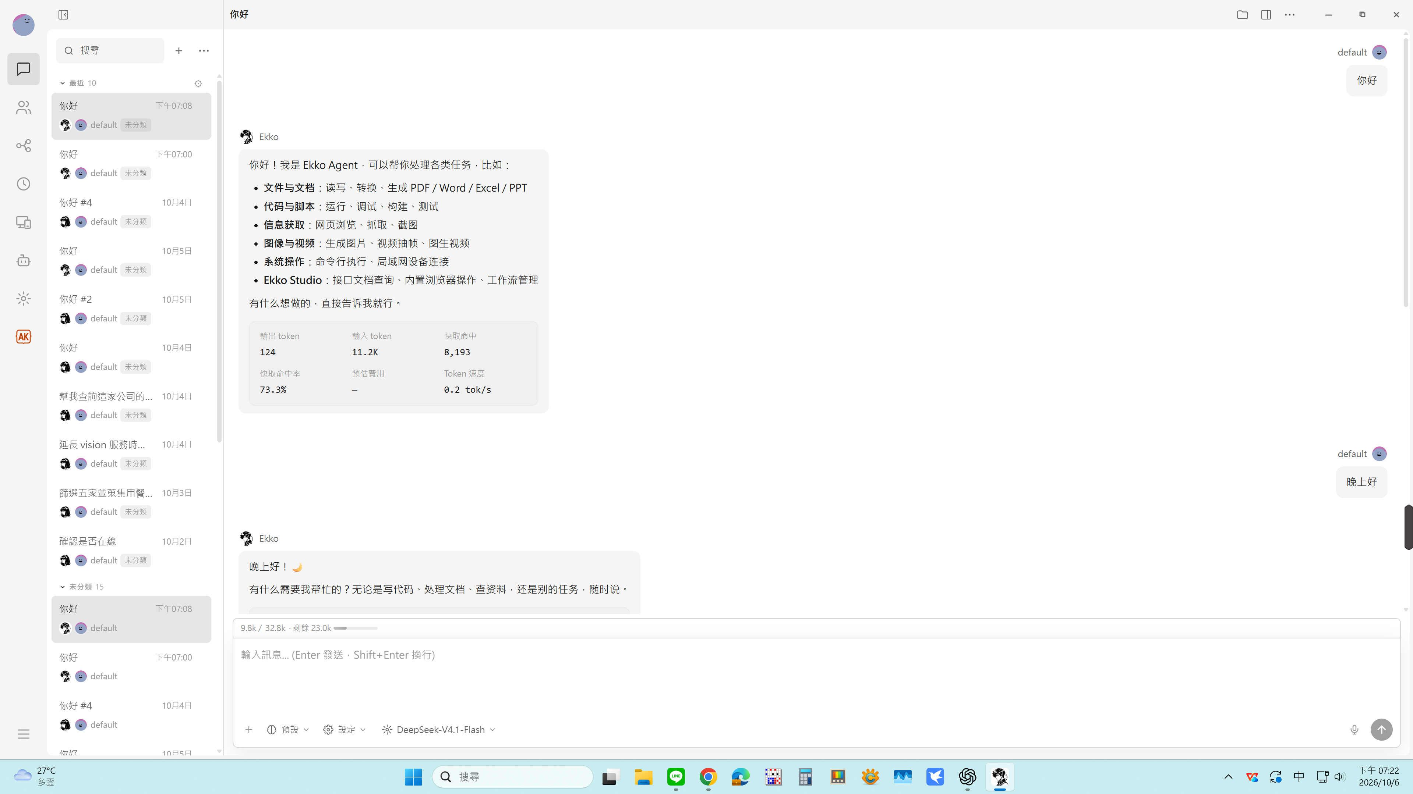
Task: Open the share nodes sidebar icon
Action: point(23,146)
